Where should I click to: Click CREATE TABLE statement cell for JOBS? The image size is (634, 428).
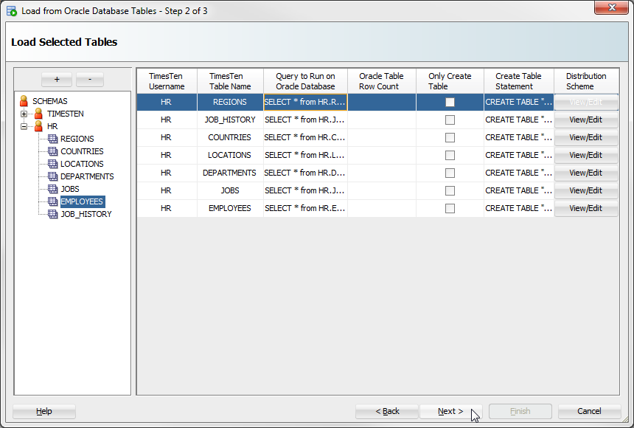point(518,190)
